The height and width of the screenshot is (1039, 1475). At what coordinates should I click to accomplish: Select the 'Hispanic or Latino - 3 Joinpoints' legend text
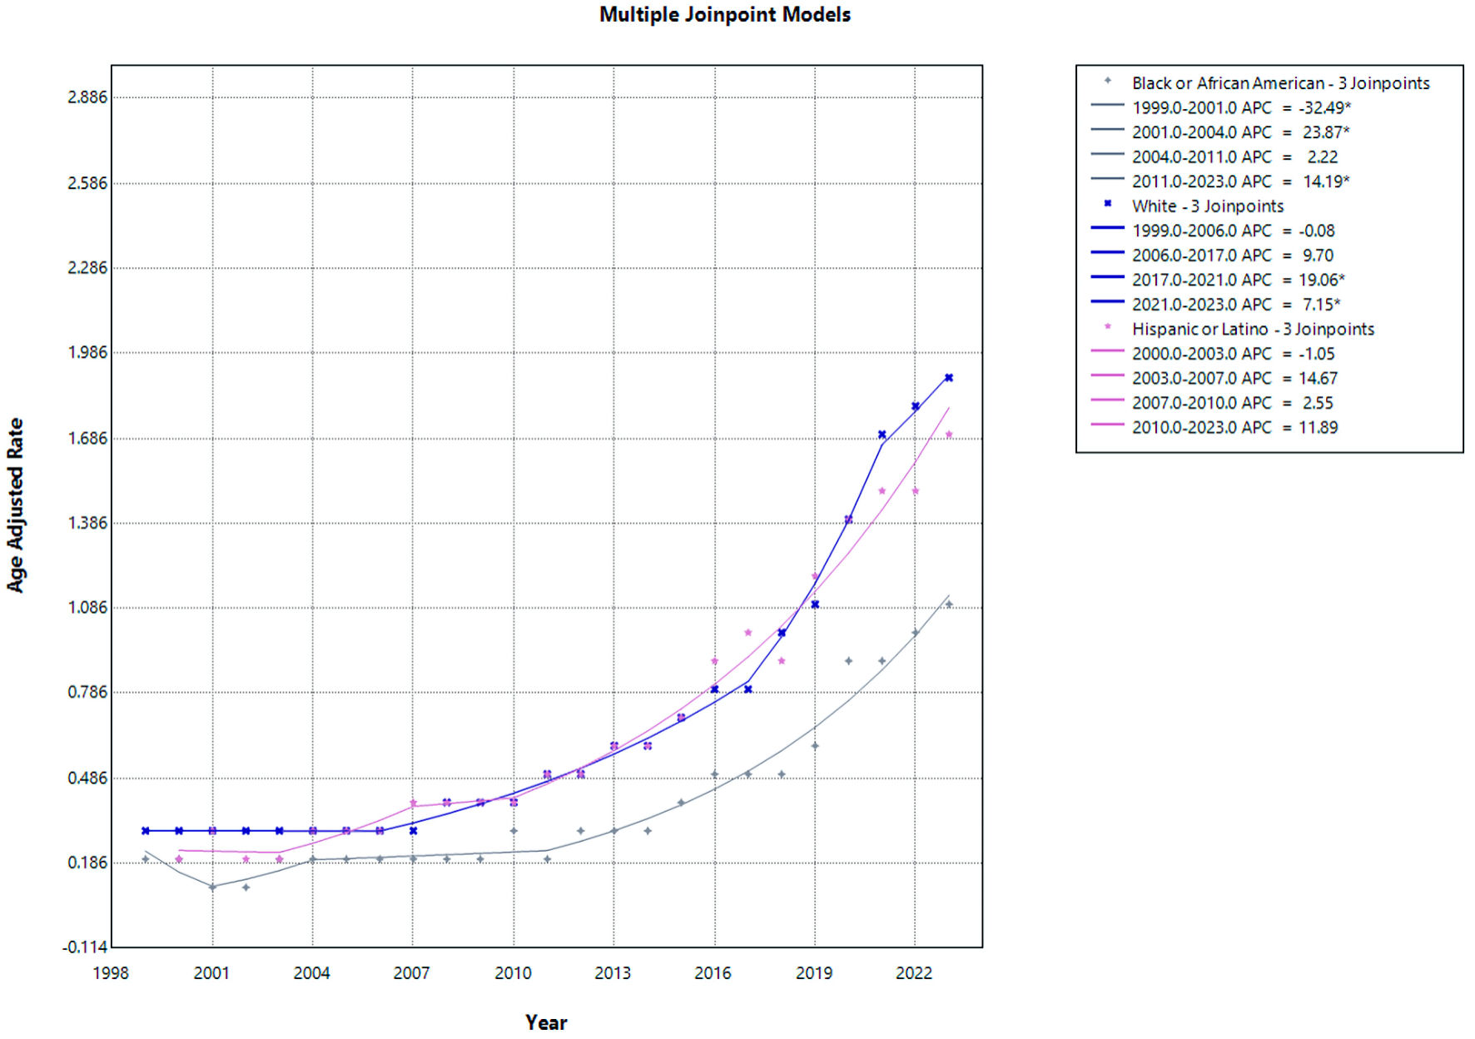coord(1253,329)
